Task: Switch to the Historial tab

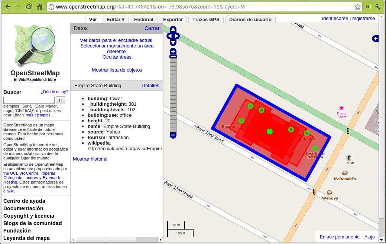Action: [x=143, y=19]
